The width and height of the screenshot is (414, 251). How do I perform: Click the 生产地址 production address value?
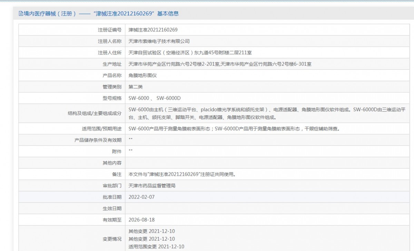tap(220, 64)
